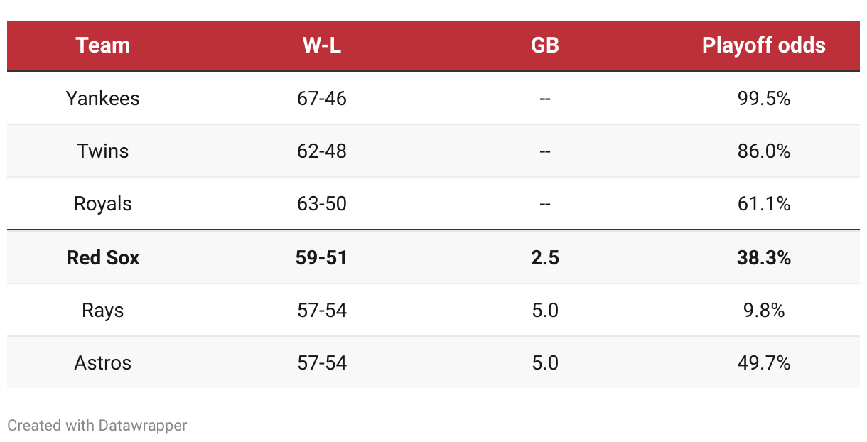Image resolution: width=867 pixels, height=442 pixels.
Task: Click the 38.3% playoff odds value
Action: (764, 257)
